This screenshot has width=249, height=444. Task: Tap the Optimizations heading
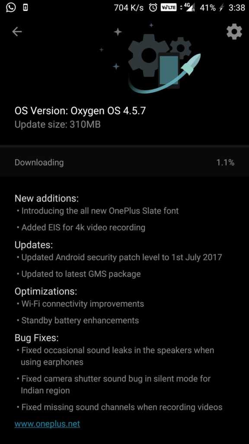(x=46, y=291)
